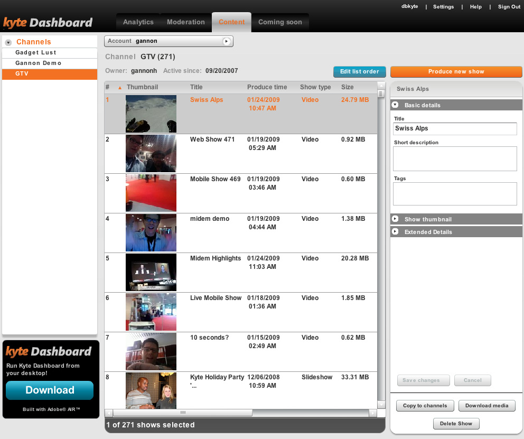
Task: Click Produce new show button
Action: 456,71
